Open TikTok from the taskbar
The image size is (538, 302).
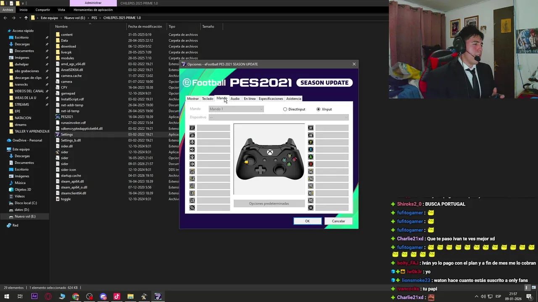click(117, 297)
